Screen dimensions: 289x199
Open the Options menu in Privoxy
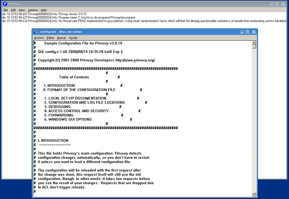click(33, 10)
